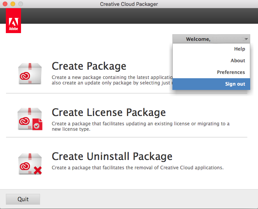Click the Quit button

pyautogui.click(x=23, y=199)
